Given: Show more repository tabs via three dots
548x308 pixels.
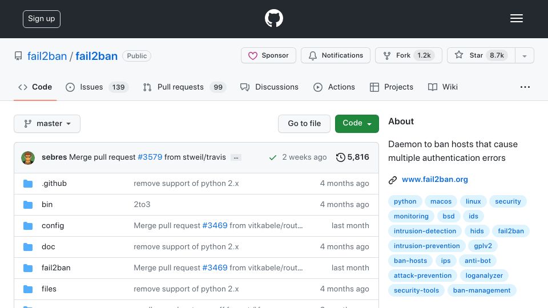Looking at the screenshot, I should click(x=525, y=87).
